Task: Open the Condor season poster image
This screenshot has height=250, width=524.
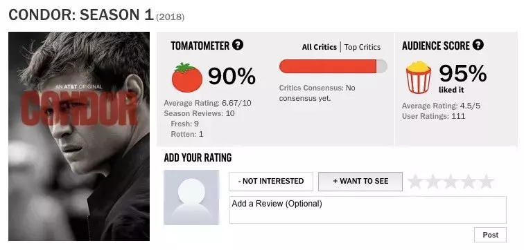Action: (x=79, y=136)
